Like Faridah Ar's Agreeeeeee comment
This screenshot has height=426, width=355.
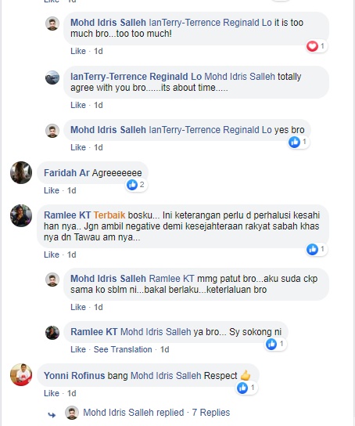point(52,190)
